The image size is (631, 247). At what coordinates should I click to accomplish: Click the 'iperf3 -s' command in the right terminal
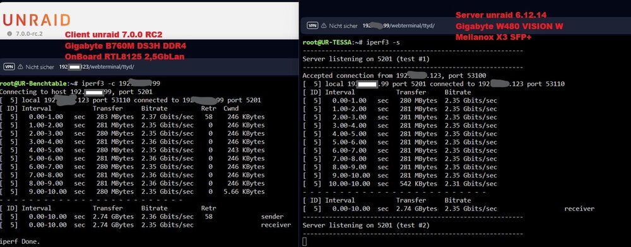(x=382, y=42)
